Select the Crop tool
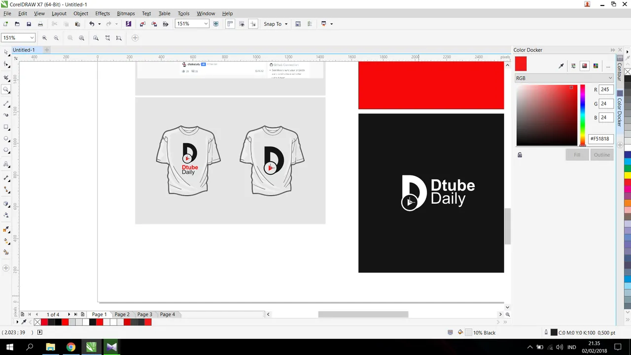 tap(6, 78)
